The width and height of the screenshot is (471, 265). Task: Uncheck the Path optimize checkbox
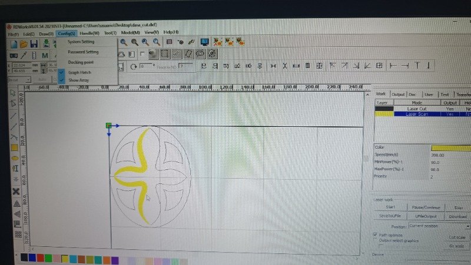375,234
